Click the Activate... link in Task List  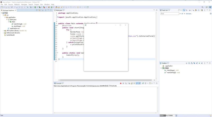click(189, 14)
